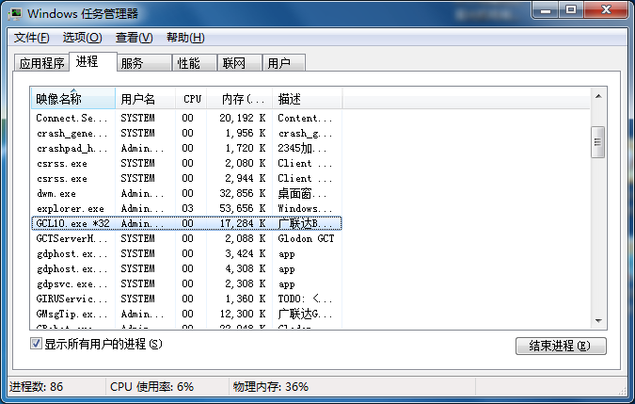Select csrss.exe row with 2,080 K
This screenshot has height=404, width=635.
pos(186,163)
